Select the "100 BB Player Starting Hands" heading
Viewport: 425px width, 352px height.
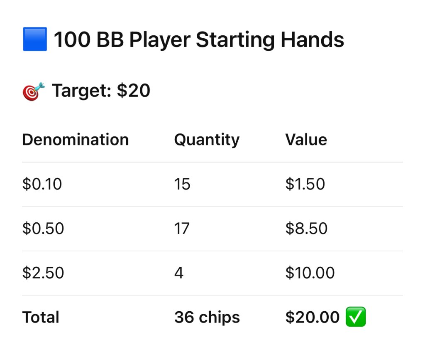[199, 40]
